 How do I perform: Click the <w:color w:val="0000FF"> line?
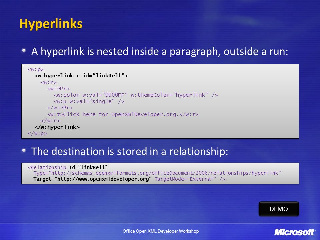136,95
